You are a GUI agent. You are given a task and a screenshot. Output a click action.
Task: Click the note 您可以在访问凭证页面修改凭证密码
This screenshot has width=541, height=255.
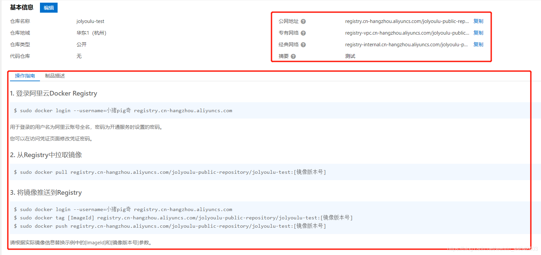coord(52,139)
